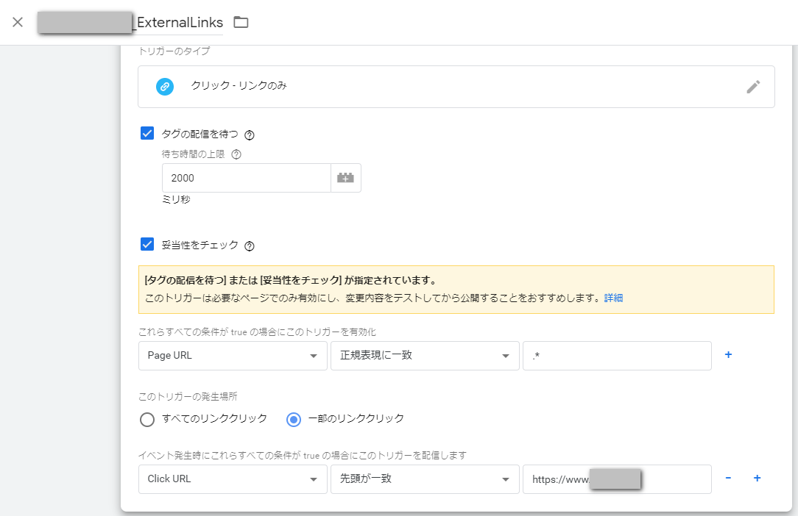Remove the Click URL condition with minus
Viewport: 798px width, 516px height.
(x=728, y=479)
